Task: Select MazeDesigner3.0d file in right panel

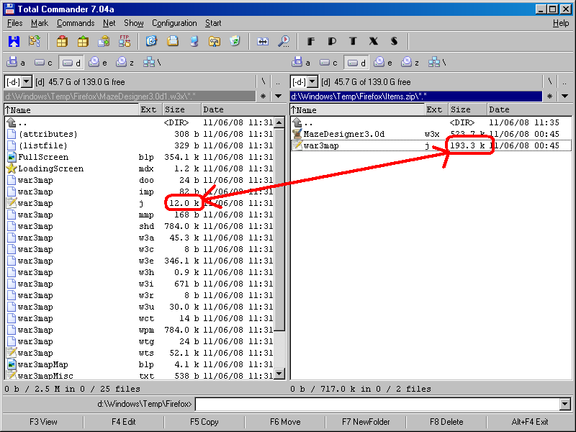Action: (x=343, y=134)
